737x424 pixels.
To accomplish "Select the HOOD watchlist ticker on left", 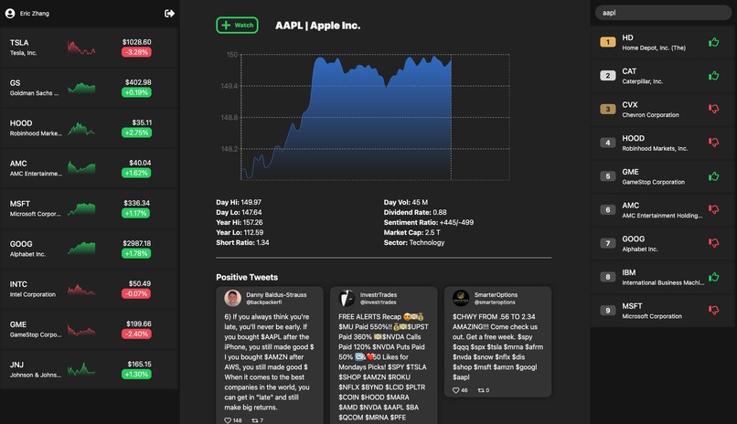I will click(21, 123).
